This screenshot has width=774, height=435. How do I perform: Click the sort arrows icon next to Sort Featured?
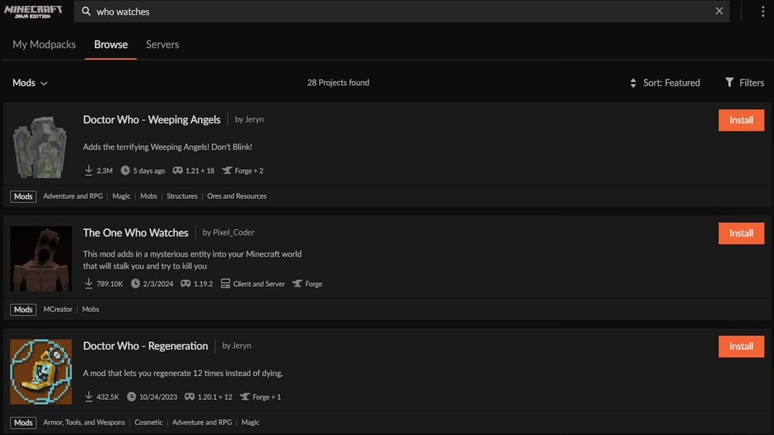[x=633, y=82]
